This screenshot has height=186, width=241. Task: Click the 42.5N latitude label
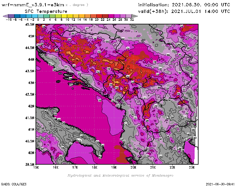point(30,95)
